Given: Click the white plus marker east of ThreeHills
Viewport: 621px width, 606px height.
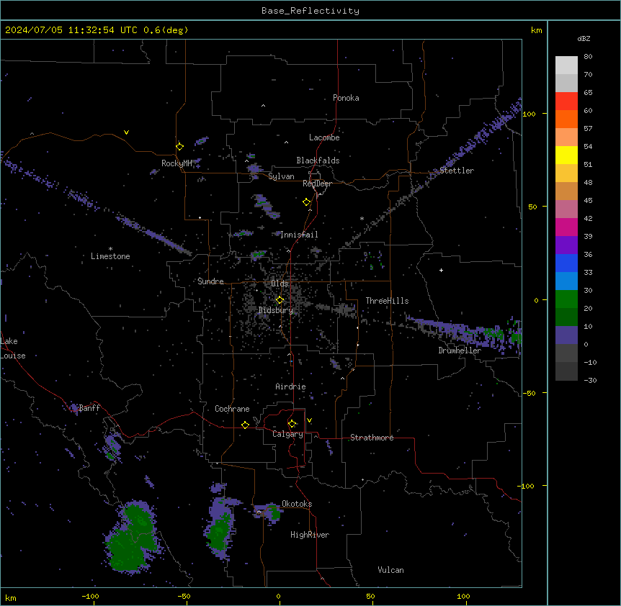Looking at the screenshot, I should click(x=441, y=270).
